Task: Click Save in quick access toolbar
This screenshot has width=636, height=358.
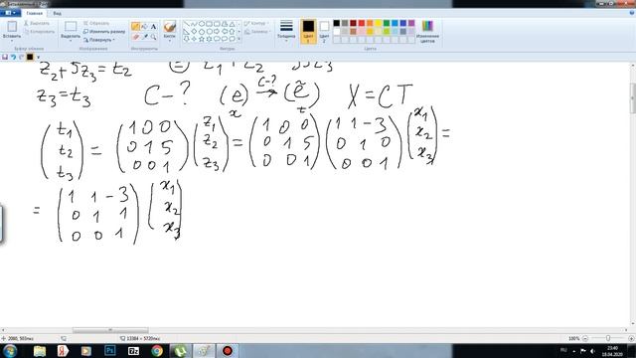Action: coord(5,58)
